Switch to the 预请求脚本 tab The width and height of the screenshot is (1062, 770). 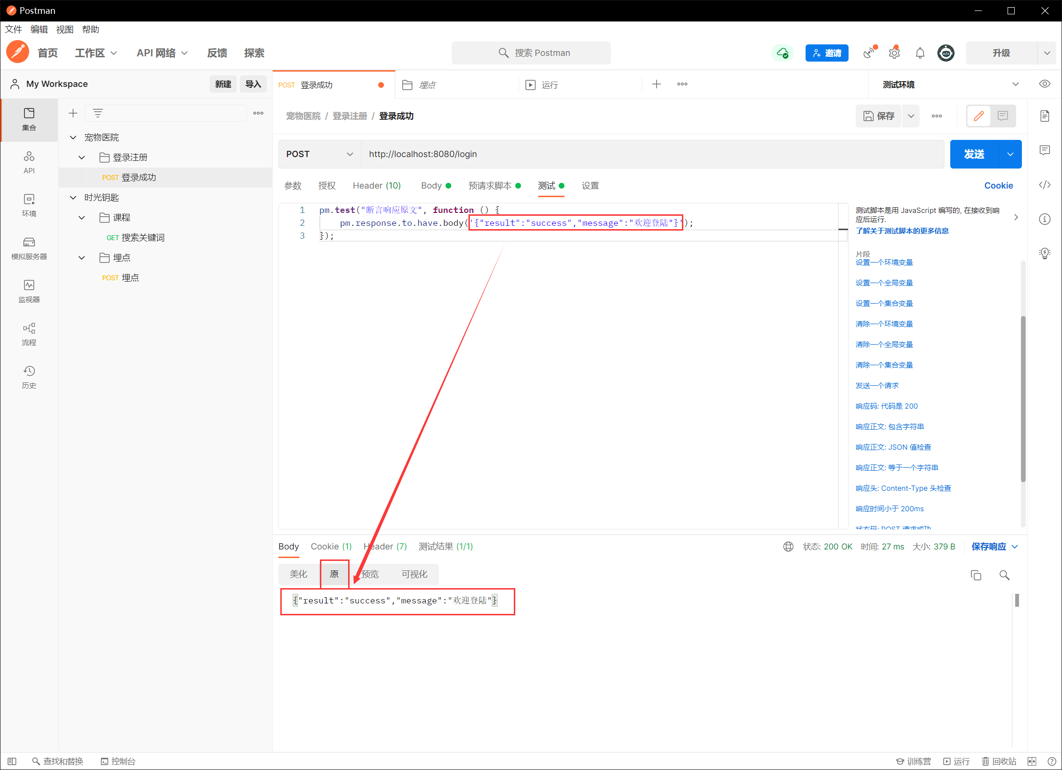490,186
